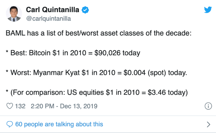Click the 132 likes count
The height and width of the screenshot is (133, 216).
[20, 106]
